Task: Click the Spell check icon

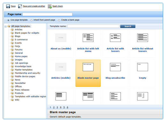Action: pyautogui.click(x=49, y=6)
